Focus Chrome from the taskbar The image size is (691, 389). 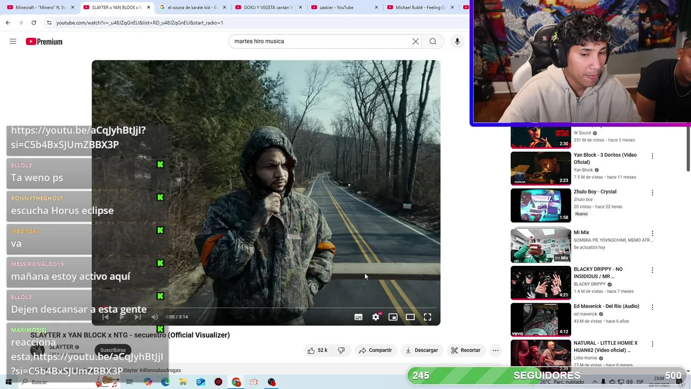pyautogui.click(x=236, y=382)
